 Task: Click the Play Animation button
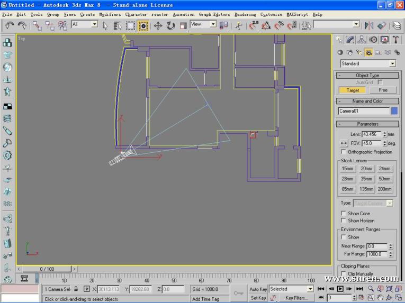pyautogui.click(x=340, y=289)
